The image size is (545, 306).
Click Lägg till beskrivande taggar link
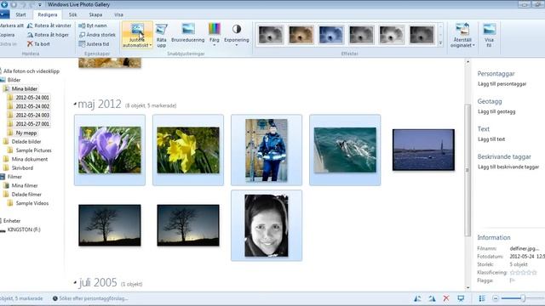(x=508, y=167)
